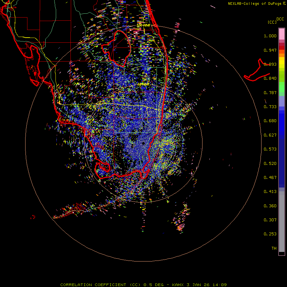Click the 0.893 legend value
This screenshot has width=287, height=287.
coord(270,64)
